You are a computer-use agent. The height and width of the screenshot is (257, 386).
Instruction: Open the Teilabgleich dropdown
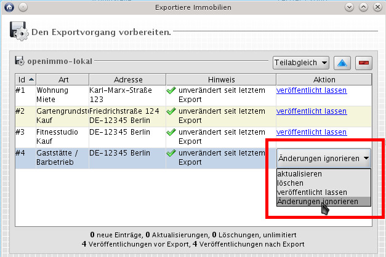300,63
